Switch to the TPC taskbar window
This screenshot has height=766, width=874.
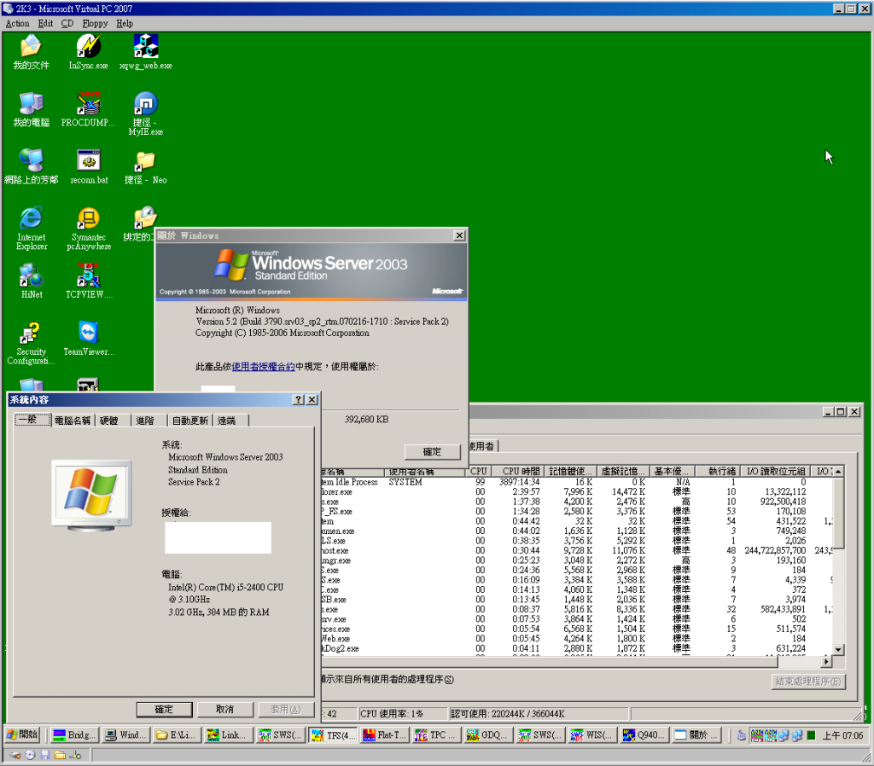435,735
